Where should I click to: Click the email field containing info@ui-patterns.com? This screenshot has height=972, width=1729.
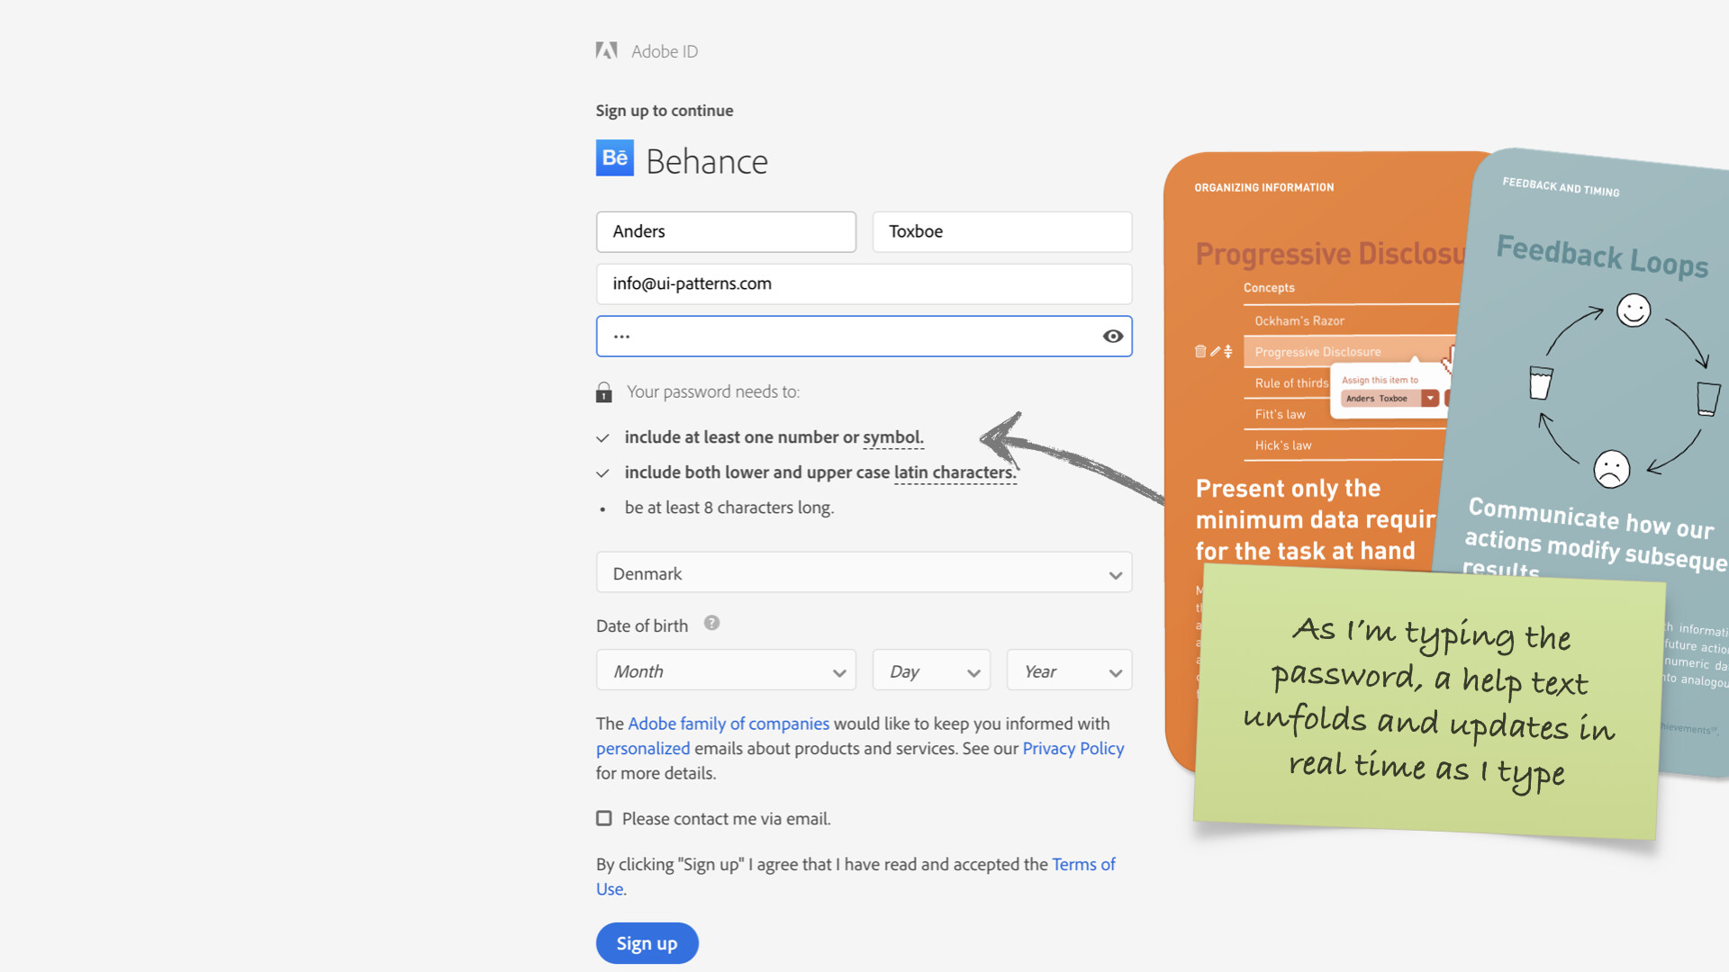pos(864,284)
